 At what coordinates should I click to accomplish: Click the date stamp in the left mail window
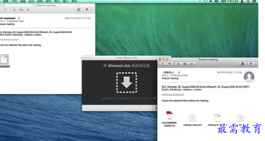coord(78,18)
